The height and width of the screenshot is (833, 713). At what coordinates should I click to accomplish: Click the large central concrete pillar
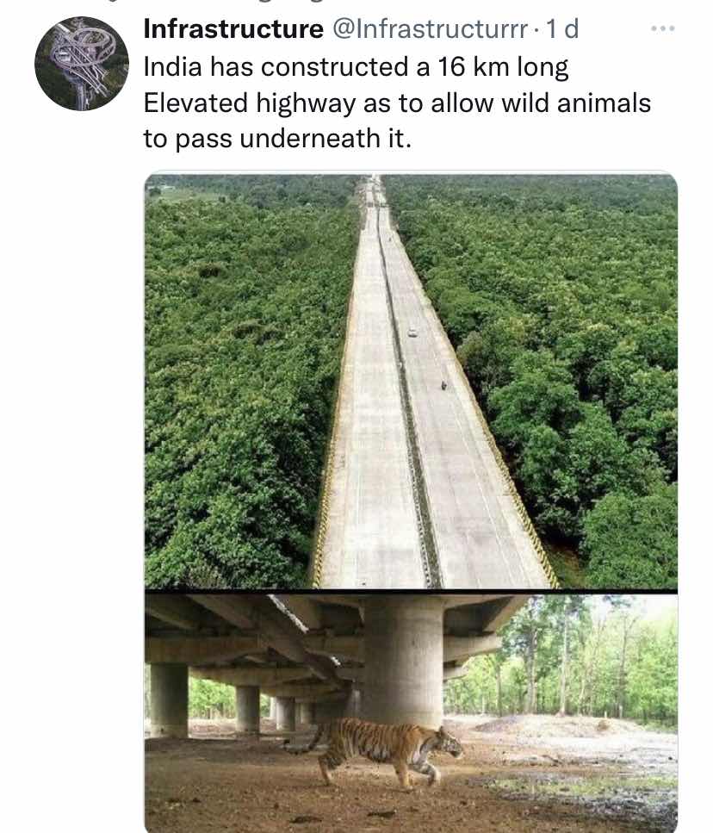click(x=402, y=662)
